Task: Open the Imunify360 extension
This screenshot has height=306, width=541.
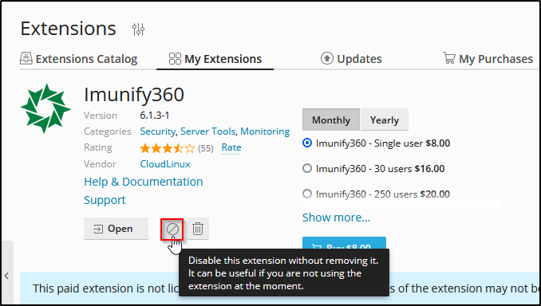Action: click(116, 229)
